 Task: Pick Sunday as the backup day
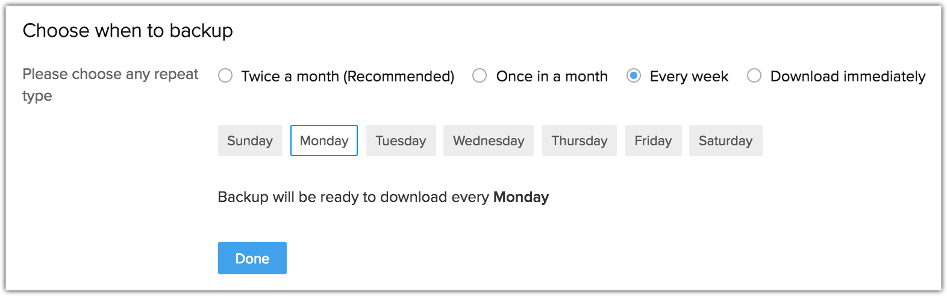click(x=249, y=140)
